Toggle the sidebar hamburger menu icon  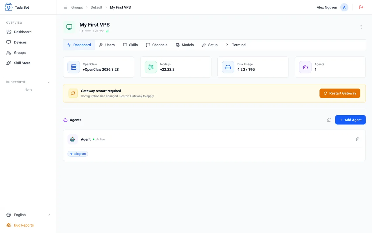[x=65, y=7]
